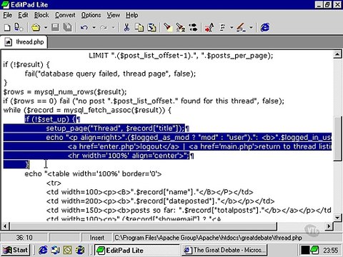Open the Edit menu
The width and height of the screenshot is (343, 257).
[23, 15]
